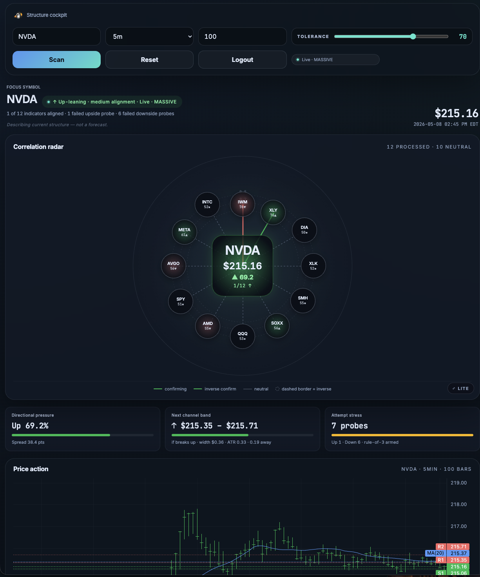Click "Up 1 · Down 6 · rule-of-3 armed" text
Viewport: 480px width, 577px height.
click(x=365, y=442)
